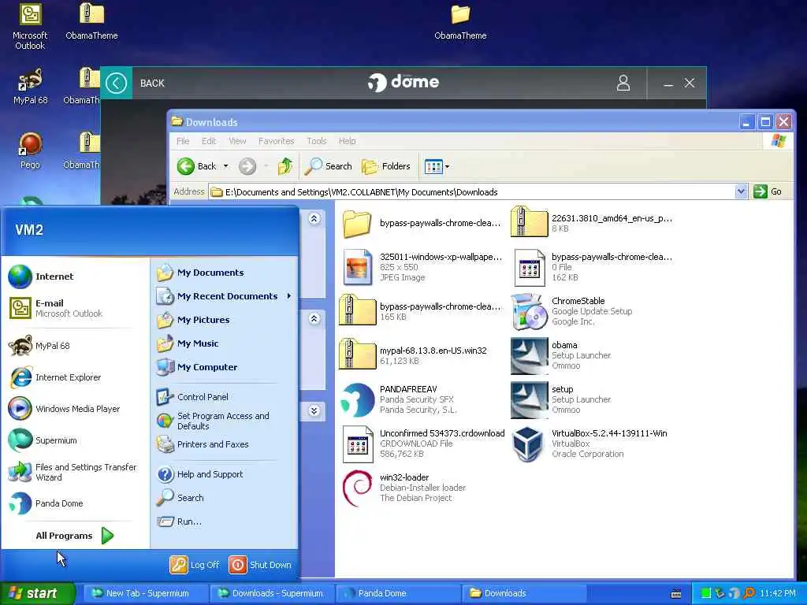The width and height of the screenshot is (807, 605).
Task: Open the Tools menu
Action: (317, 141)
